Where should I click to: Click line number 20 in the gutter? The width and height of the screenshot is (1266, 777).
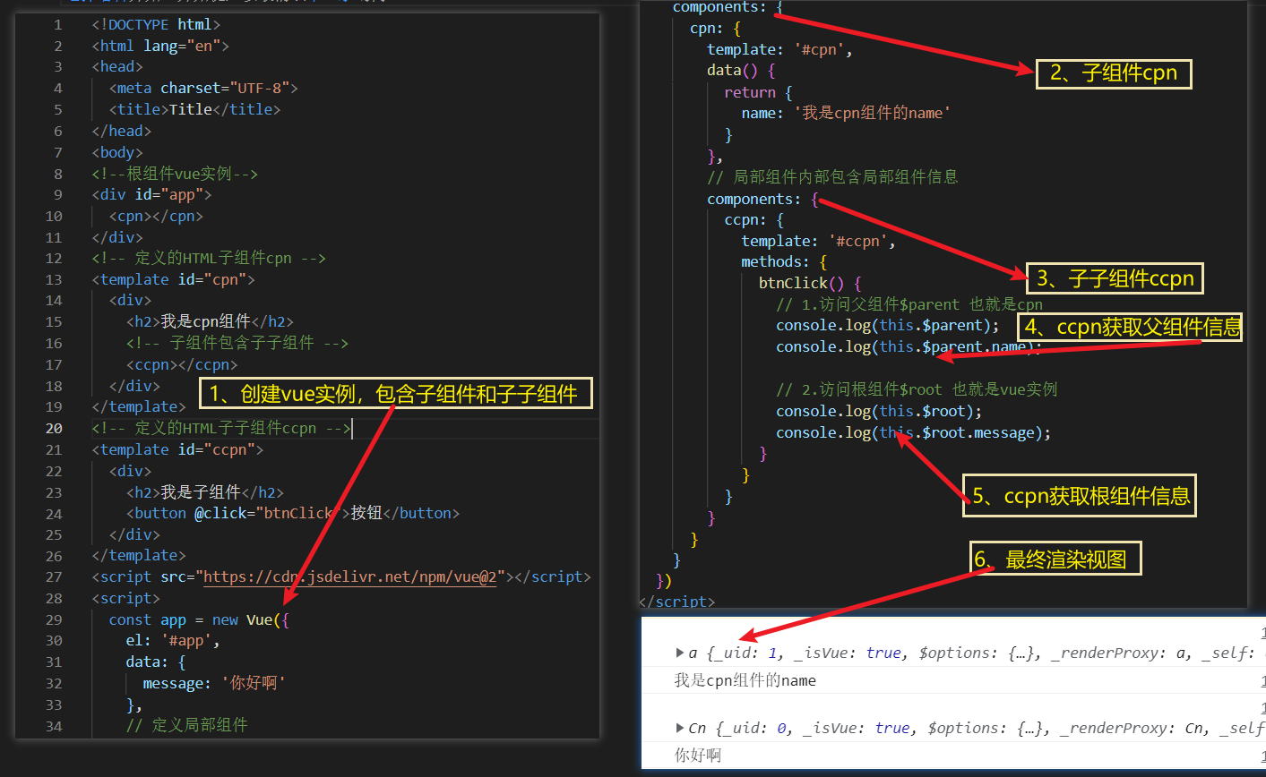[54, 428]
